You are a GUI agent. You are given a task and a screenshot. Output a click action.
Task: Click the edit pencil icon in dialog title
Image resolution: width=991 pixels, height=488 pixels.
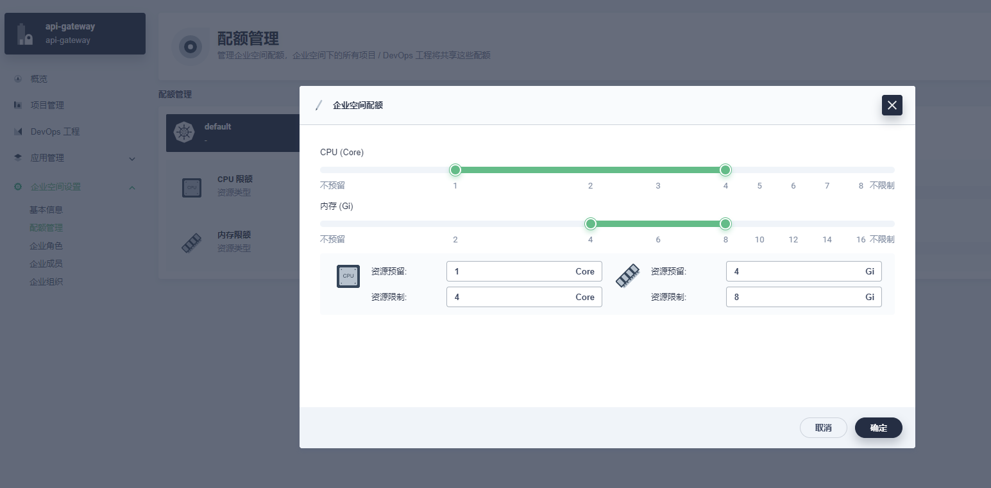pos(319,105)
